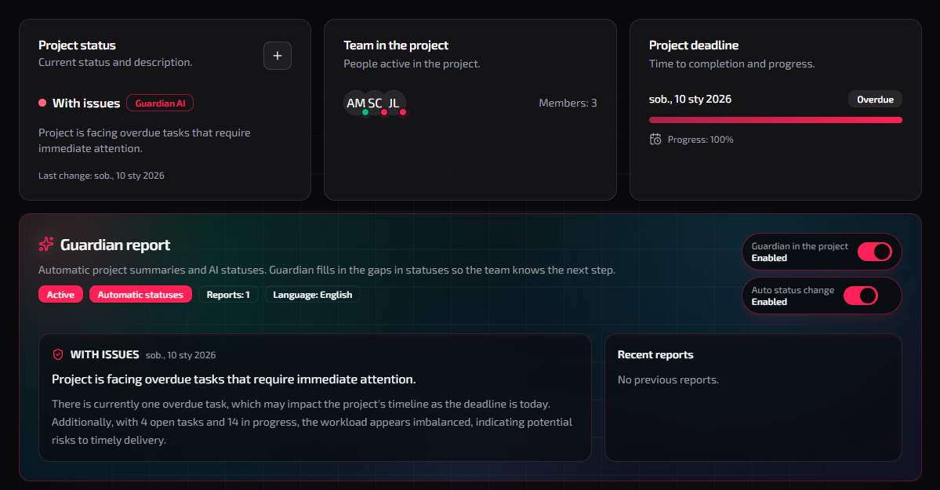Click the Reports: 1 chip
Image resolution: width=940 pixels, height=490 pixels.
pyautogui.click(x=228, y=295)
